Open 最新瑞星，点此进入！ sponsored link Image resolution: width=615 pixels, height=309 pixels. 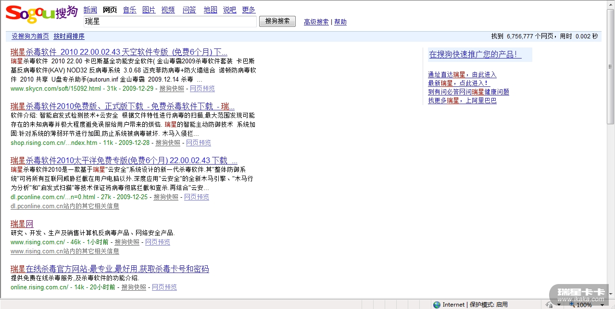459,83
